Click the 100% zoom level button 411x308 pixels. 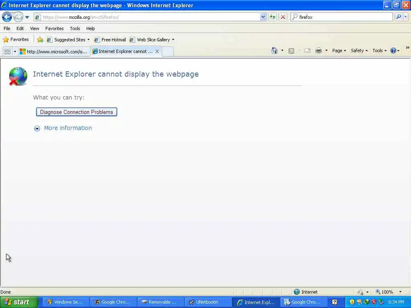pyautogui.click(x=384, y=292)
